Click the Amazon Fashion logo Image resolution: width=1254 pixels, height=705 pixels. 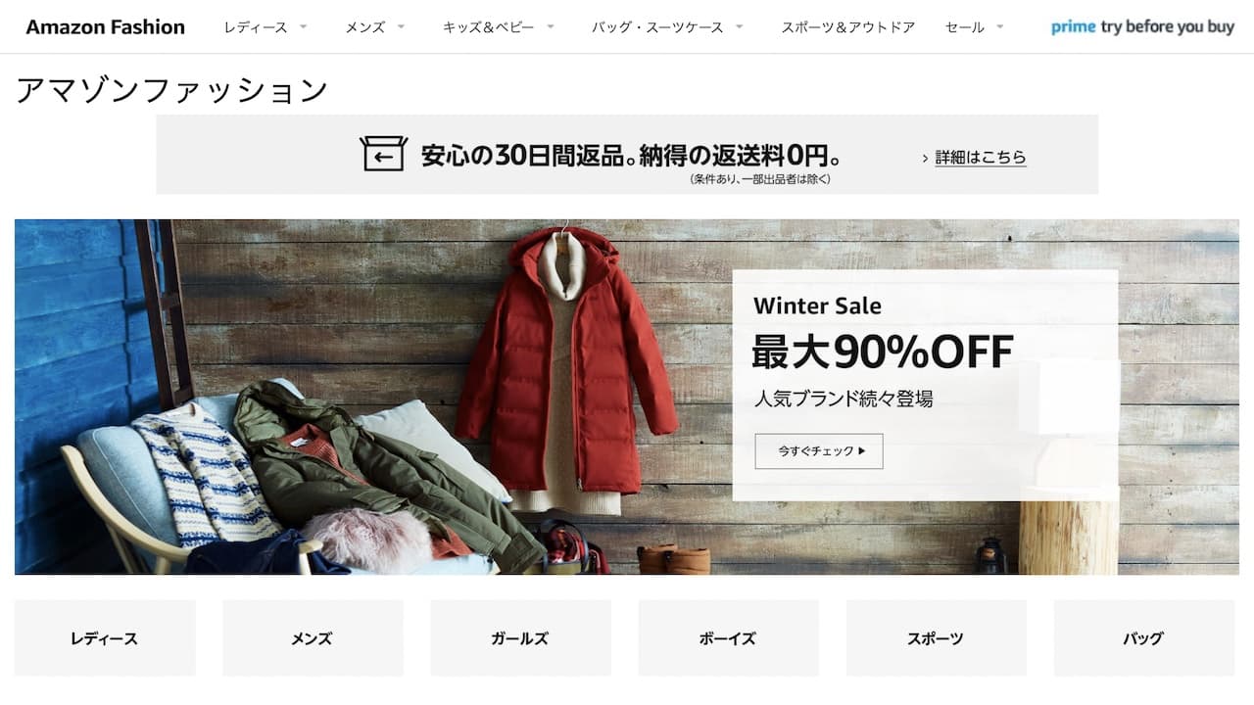[x=105, y=26]
